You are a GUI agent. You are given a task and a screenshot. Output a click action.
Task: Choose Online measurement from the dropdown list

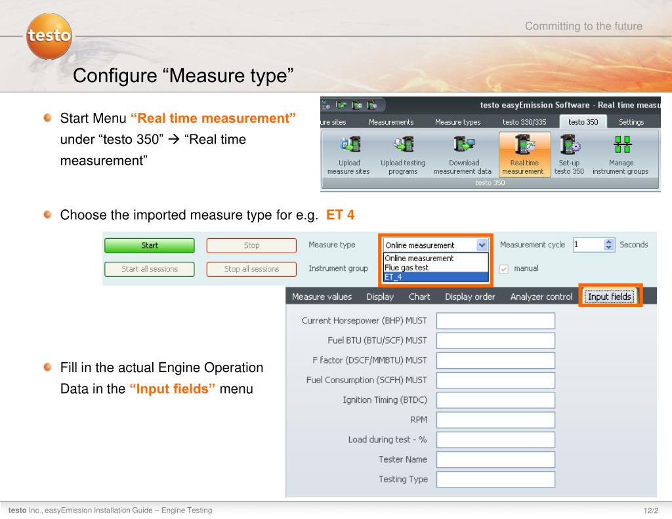tap(436, 259)
